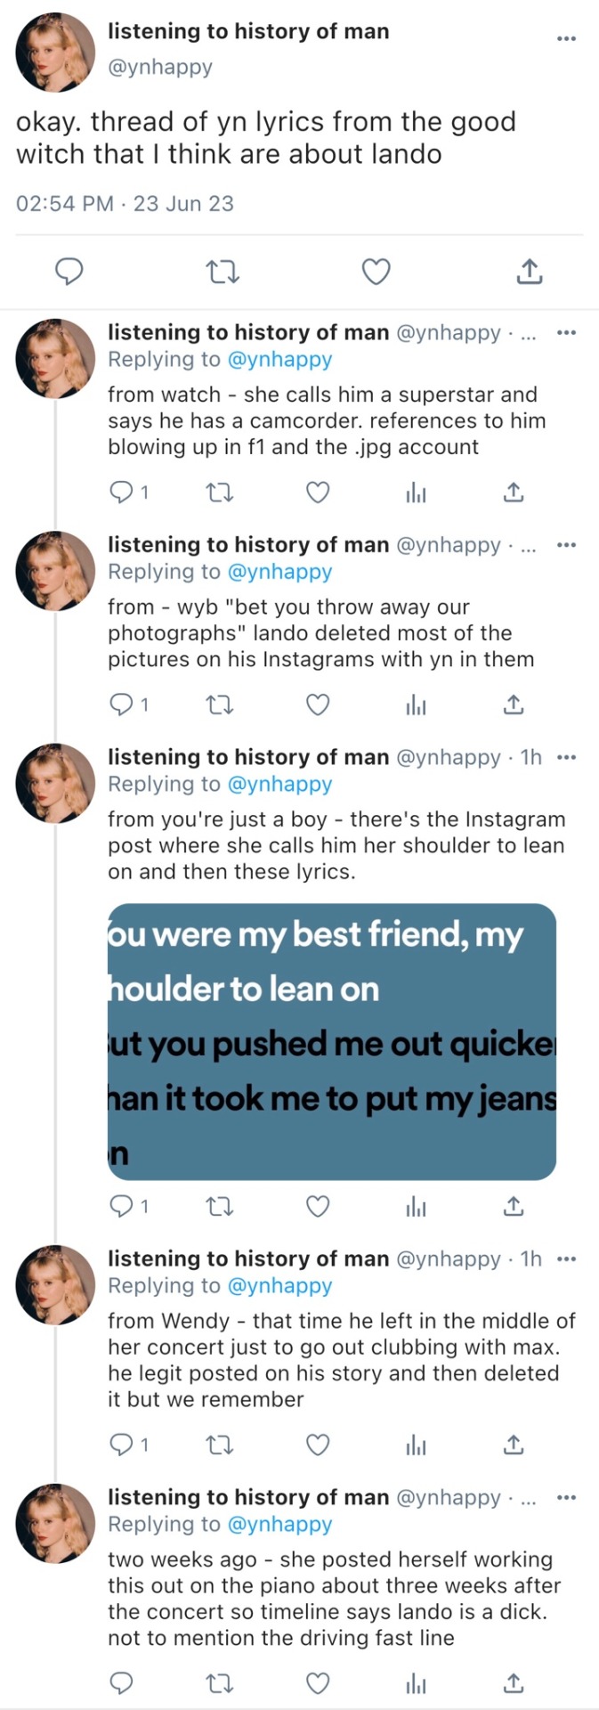Like the 'you're just a boy' tweet
Screen dimensions: 599x1710
click(x=318, y=1207)
